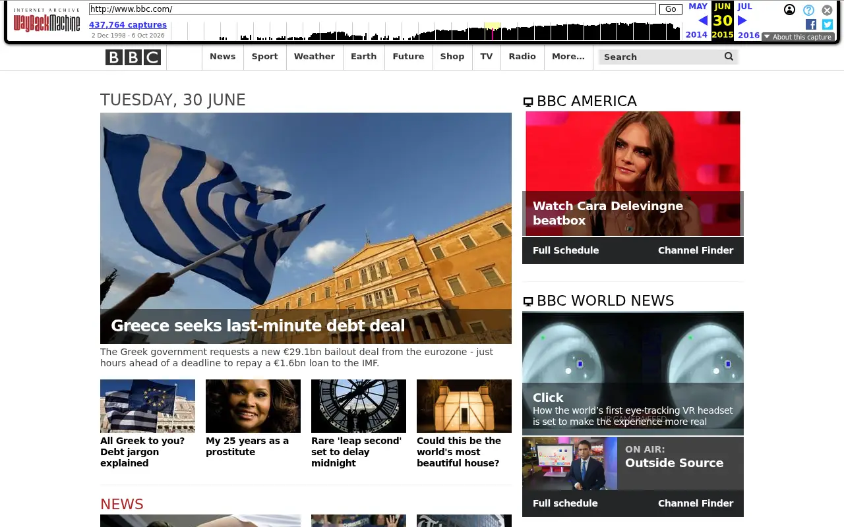Open the 'My 25 years as a prostitute' thumbnail
844x527 pixels.
click(253, 406)
